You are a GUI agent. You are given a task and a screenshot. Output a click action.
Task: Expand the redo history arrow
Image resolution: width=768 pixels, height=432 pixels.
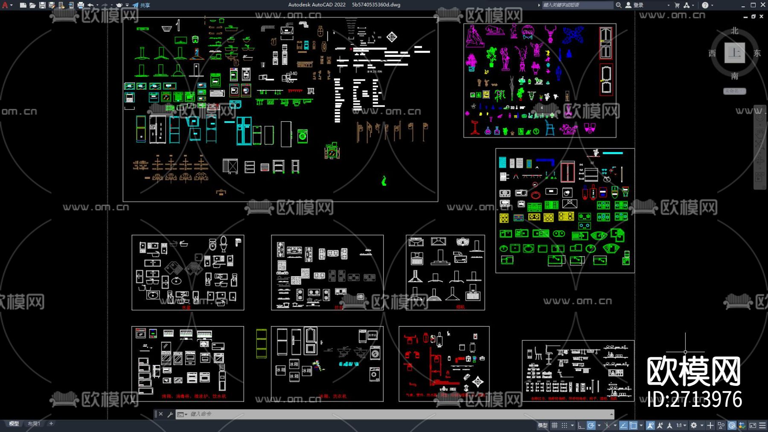click(112, 5)
